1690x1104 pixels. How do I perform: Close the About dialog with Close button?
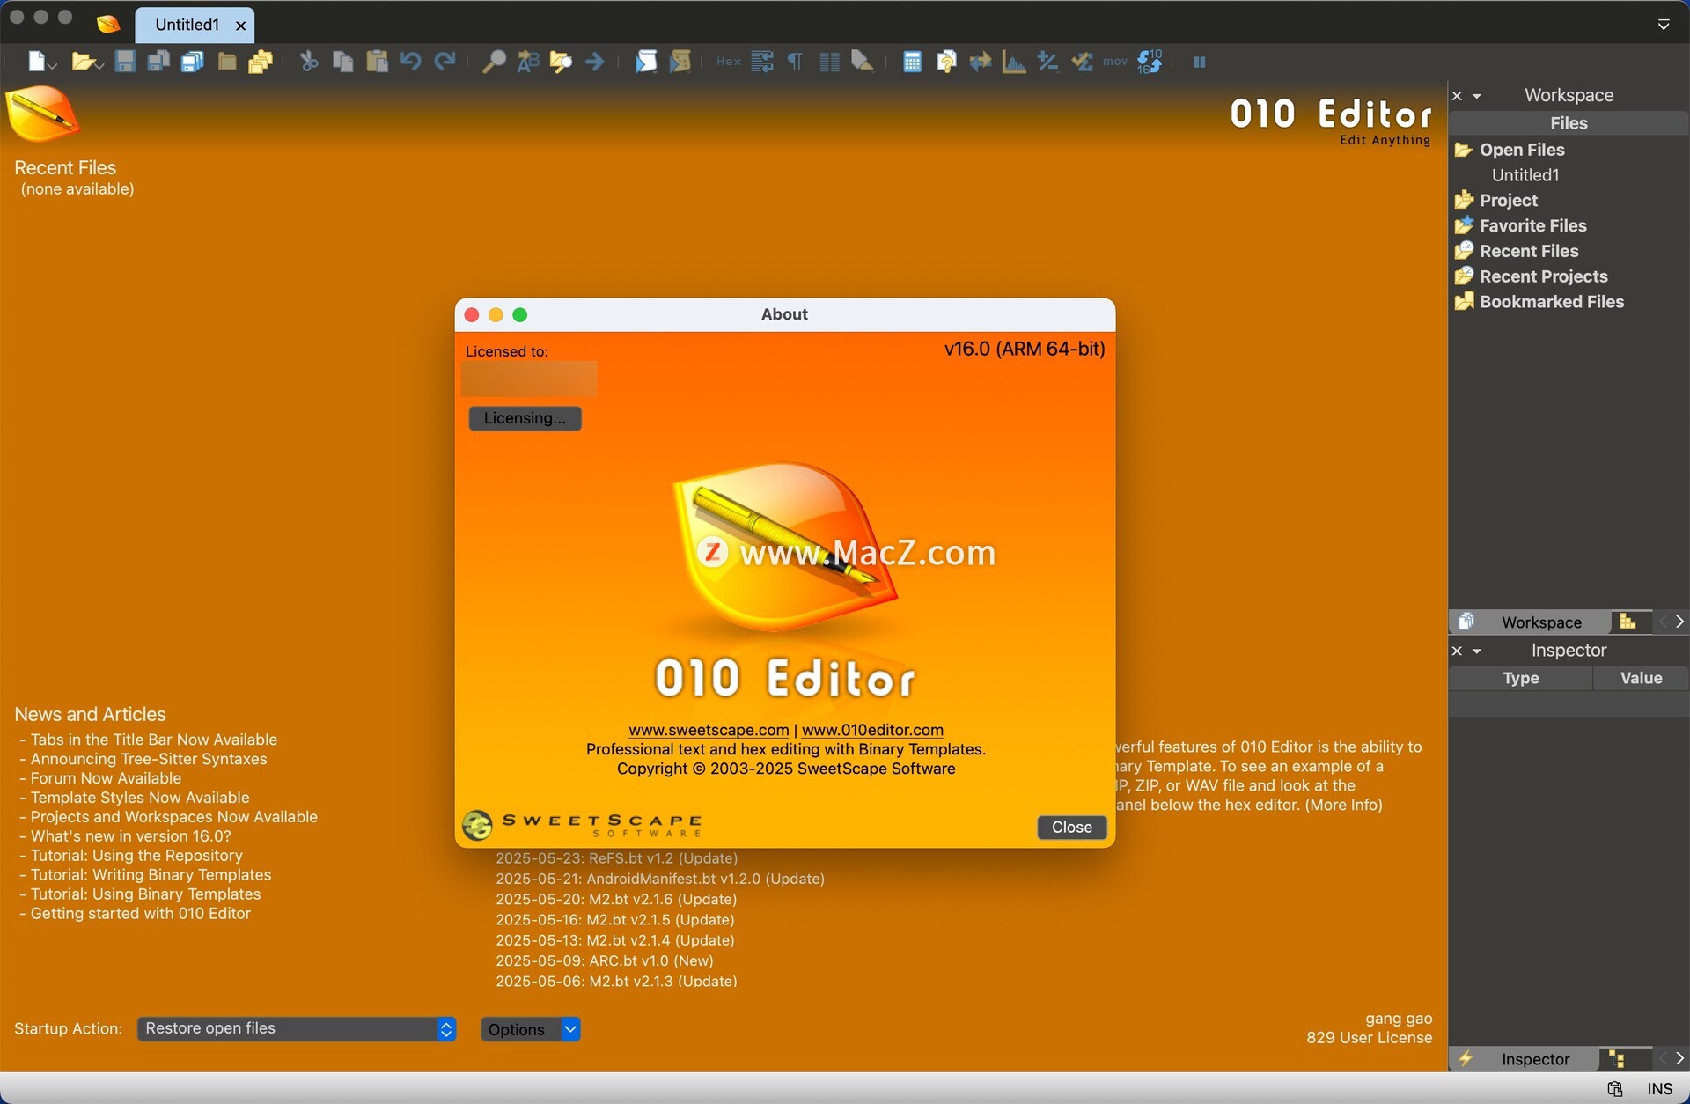coord(1071,828)
